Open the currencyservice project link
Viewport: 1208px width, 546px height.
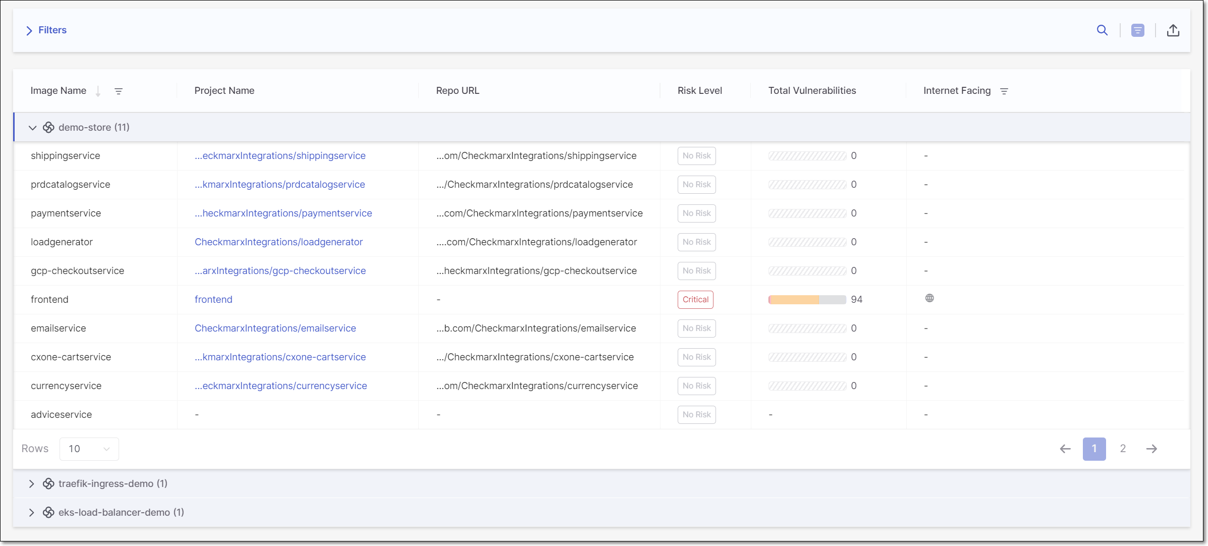coord(281,386)
